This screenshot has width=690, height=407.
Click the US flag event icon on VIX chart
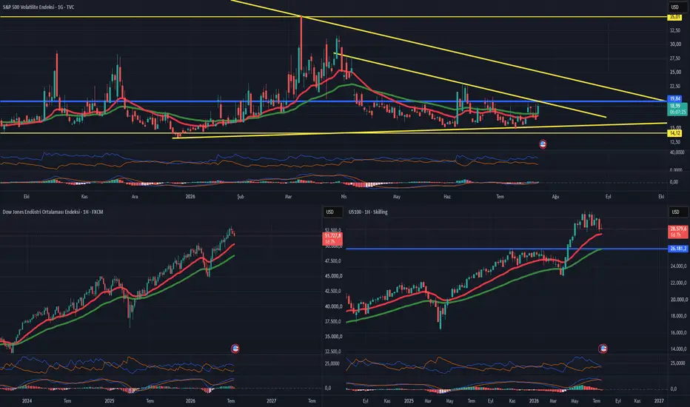[543, 144]
